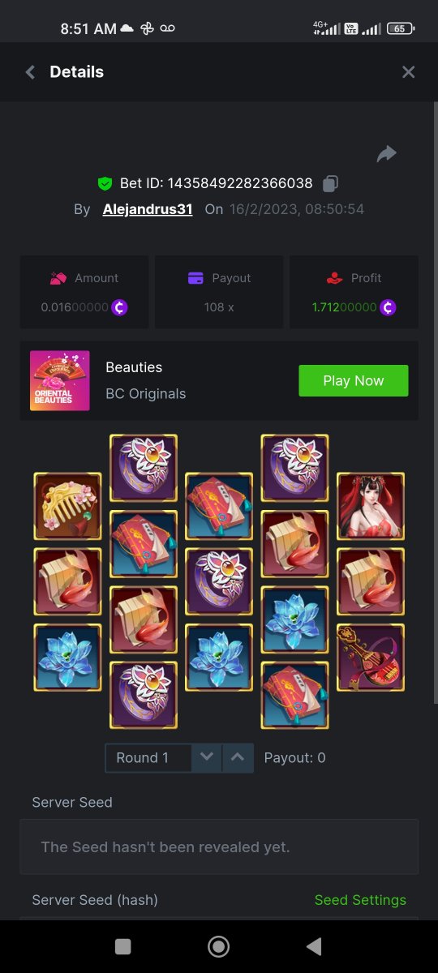This screenshot has height=973, width=438.
Task: Open the Oriental Beauties game thumbnail
Action: [x=60, y=380]
